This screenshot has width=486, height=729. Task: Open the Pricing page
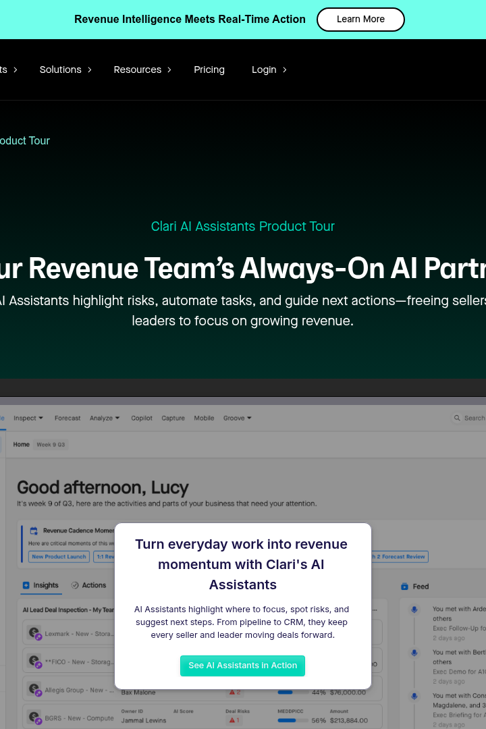pos(209,70)
